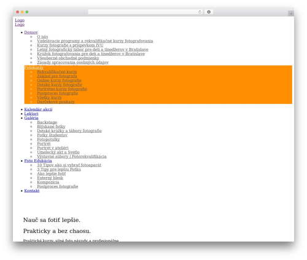Maximize the window with green button
This screenshot has width=307, height=260.
tap(27, 12)
